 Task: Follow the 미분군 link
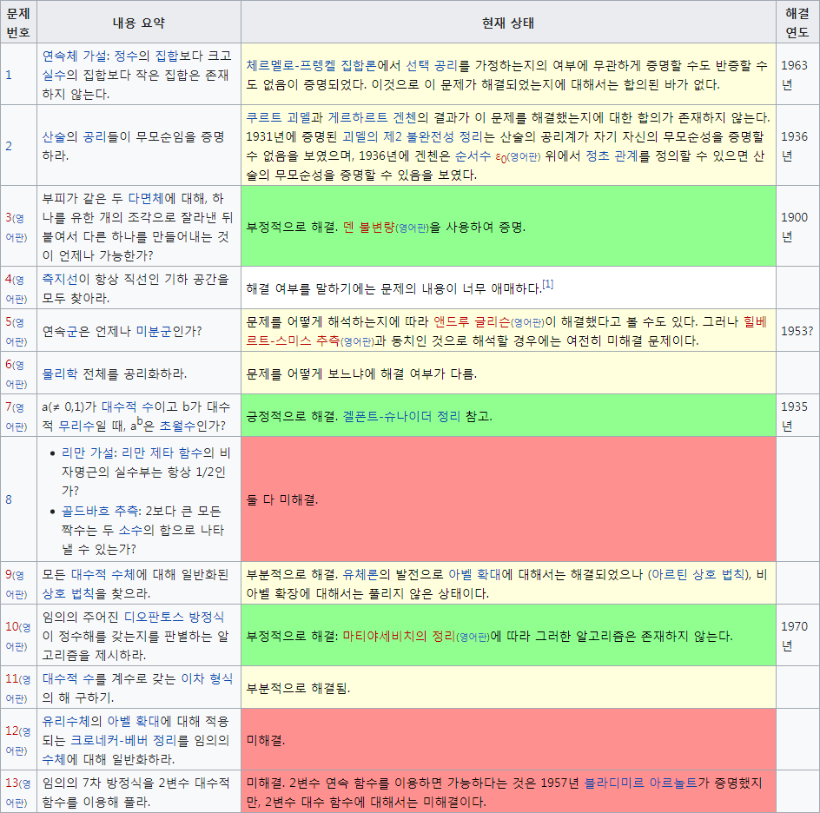154,332
